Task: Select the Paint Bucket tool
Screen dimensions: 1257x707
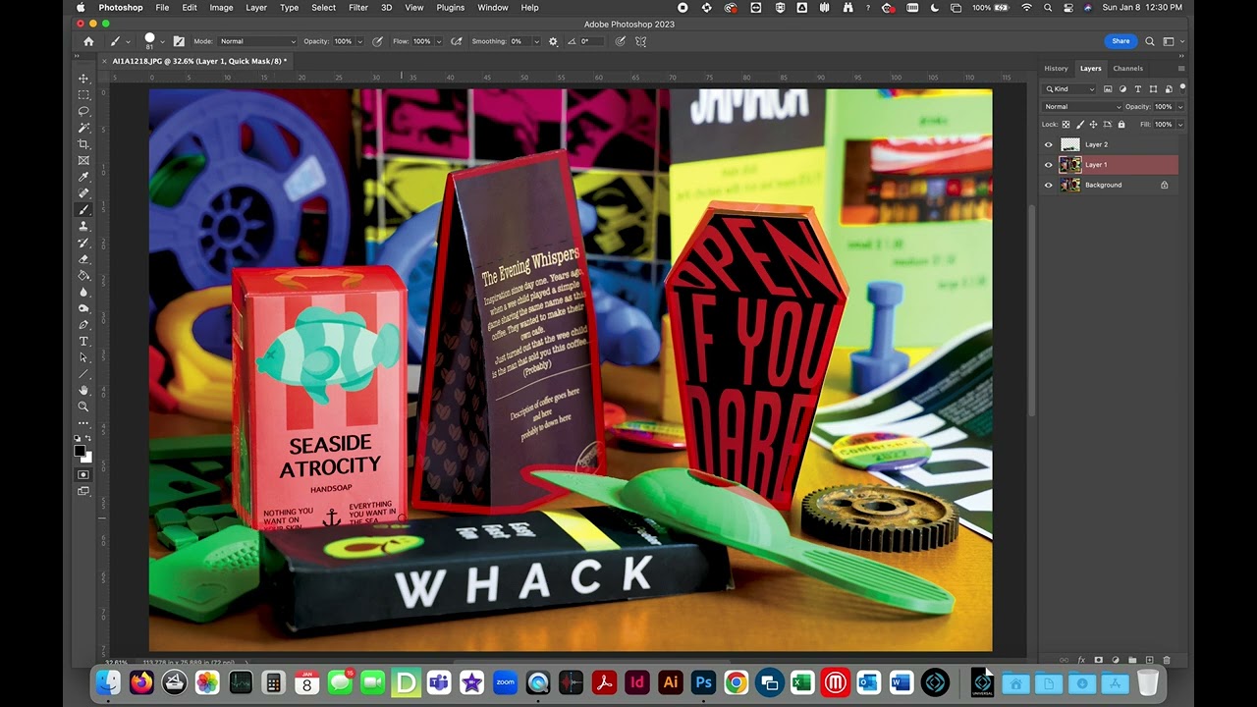Action: point(83,275)
